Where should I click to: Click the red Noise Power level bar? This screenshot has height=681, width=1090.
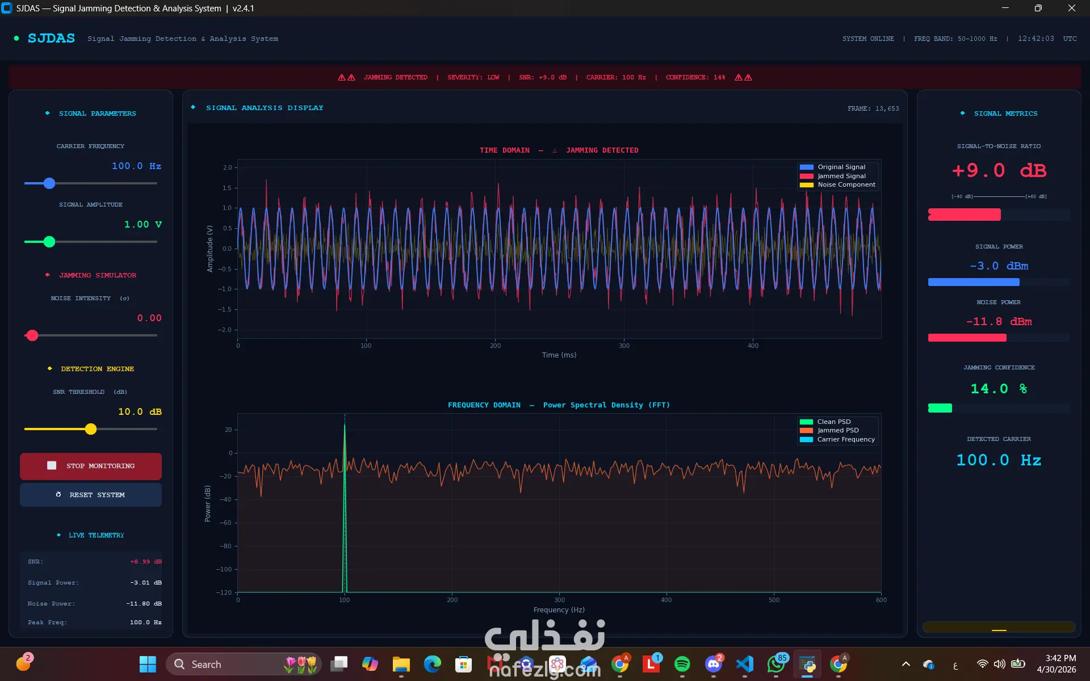[x=967, y=338]
